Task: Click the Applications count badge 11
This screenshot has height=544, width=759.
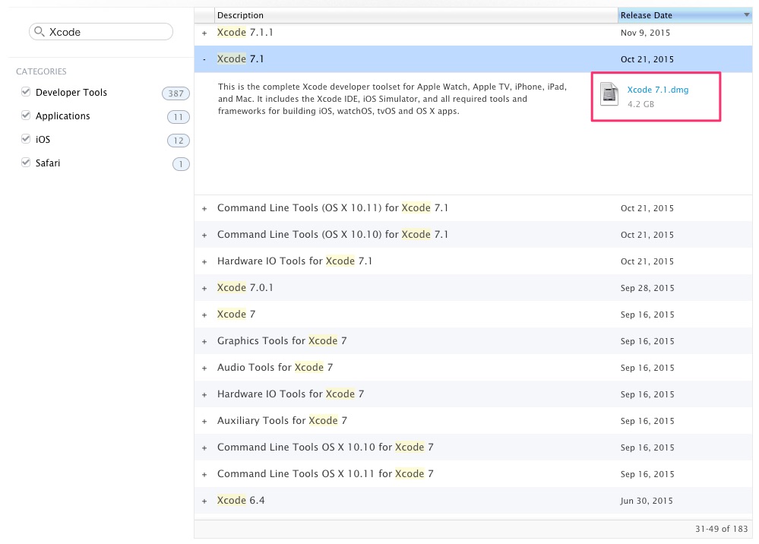Action: (x=178, y=117)
